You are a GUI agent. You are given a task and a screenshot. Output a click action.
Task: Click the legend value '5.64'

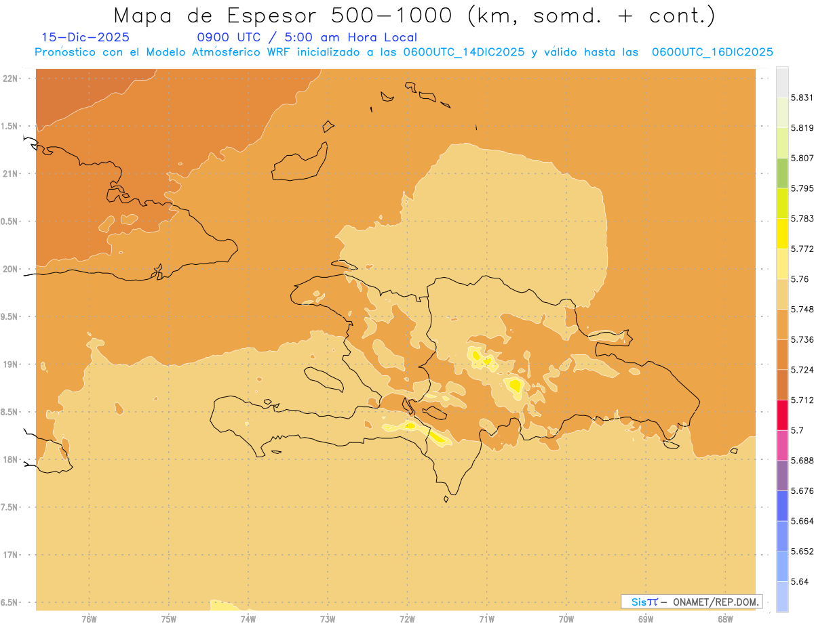(x=799, y=581)
